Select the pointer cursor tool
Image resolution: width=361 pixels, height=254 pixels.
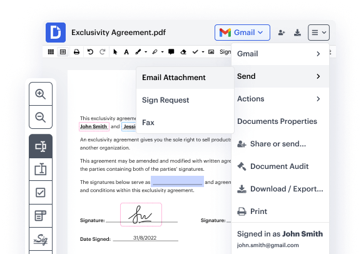pos(115,52)
